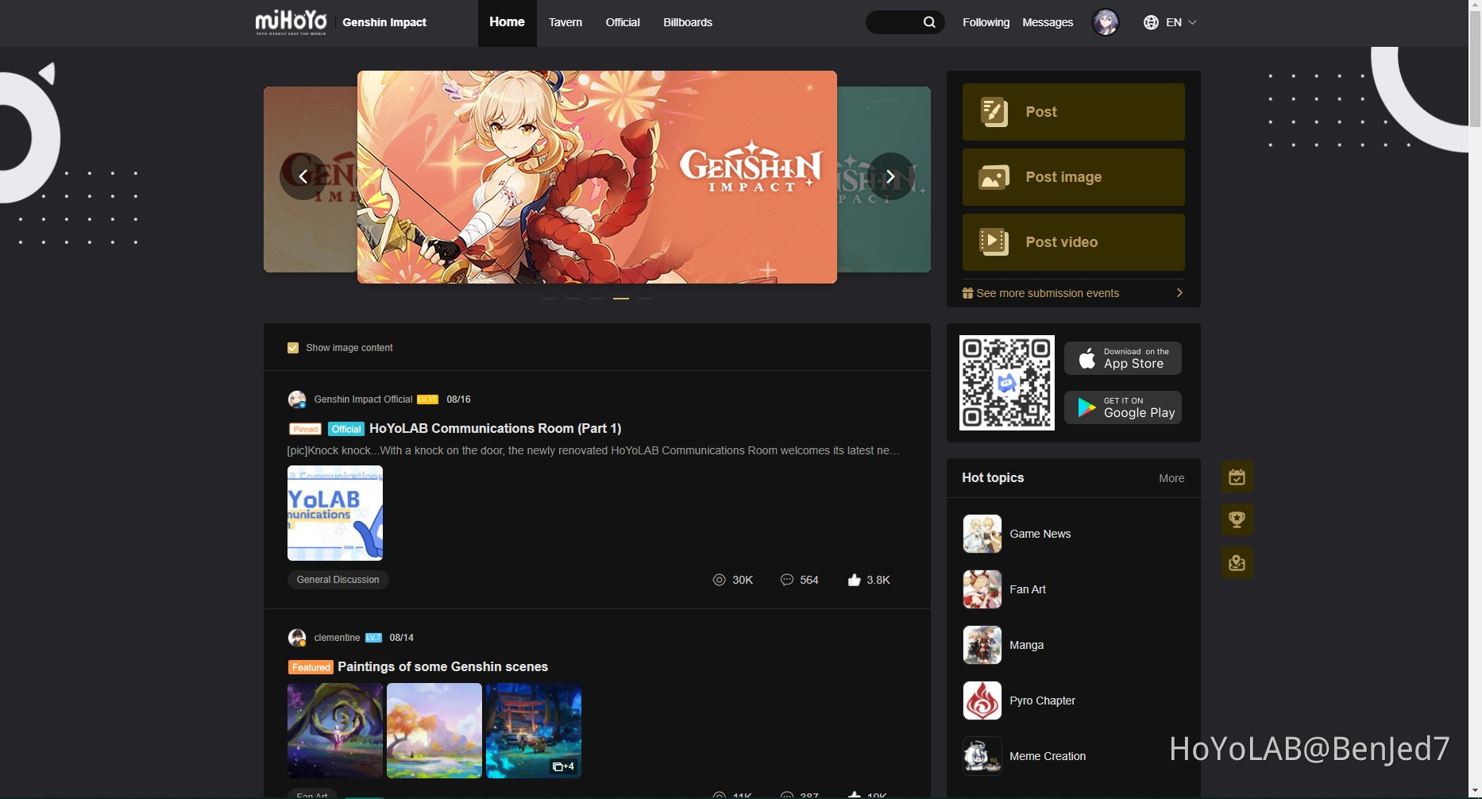Select the fourth carousel indicator dot

click(x=621, y=299)
